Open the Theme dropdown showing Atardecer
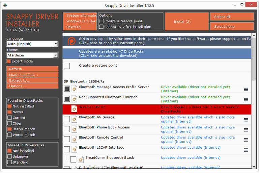 tap(32, 55)
